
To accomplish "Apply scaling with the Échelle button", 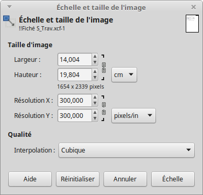I will (173, 179).
